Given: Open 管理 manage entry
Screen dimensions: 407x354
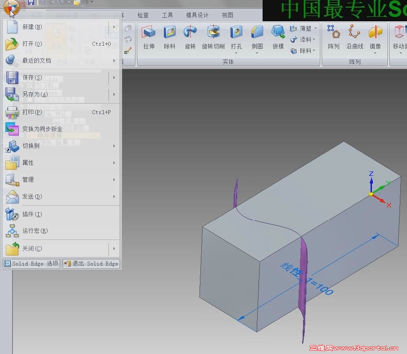Looking at the screenshot, I should coord(62,179).
